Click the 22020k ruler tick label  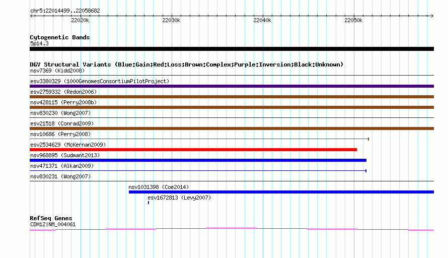(80, 20)
